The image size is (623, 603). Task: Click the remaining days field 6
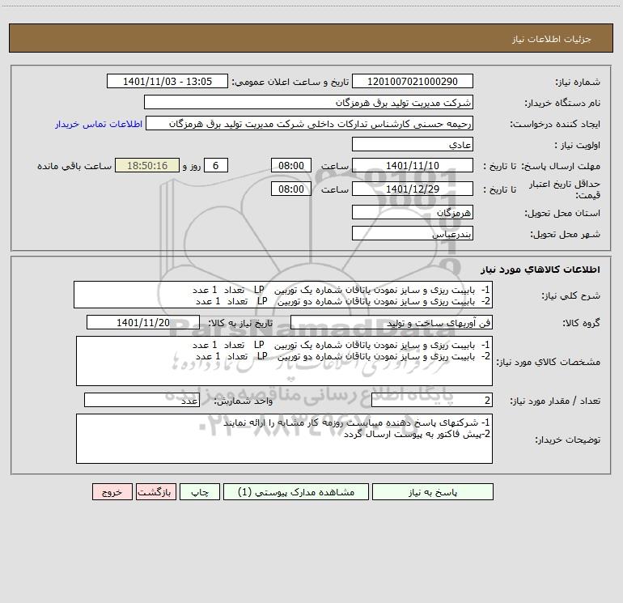coord(216,165)
